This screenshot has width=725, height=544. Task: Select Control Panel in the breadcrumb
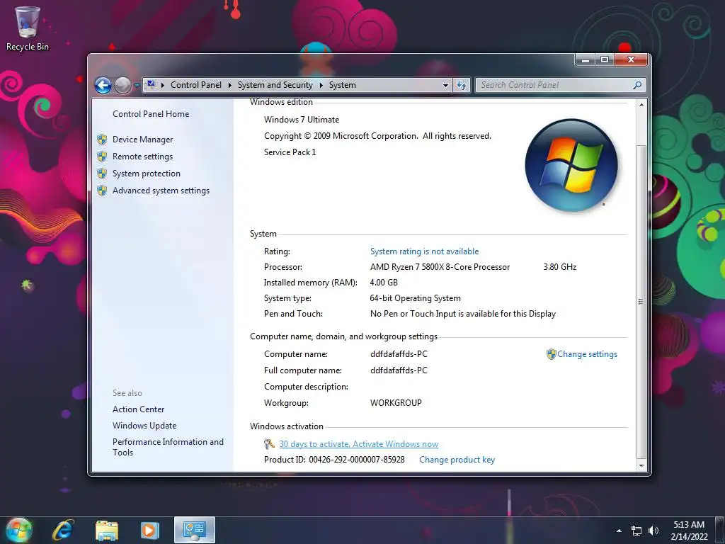tap(196, 85)
